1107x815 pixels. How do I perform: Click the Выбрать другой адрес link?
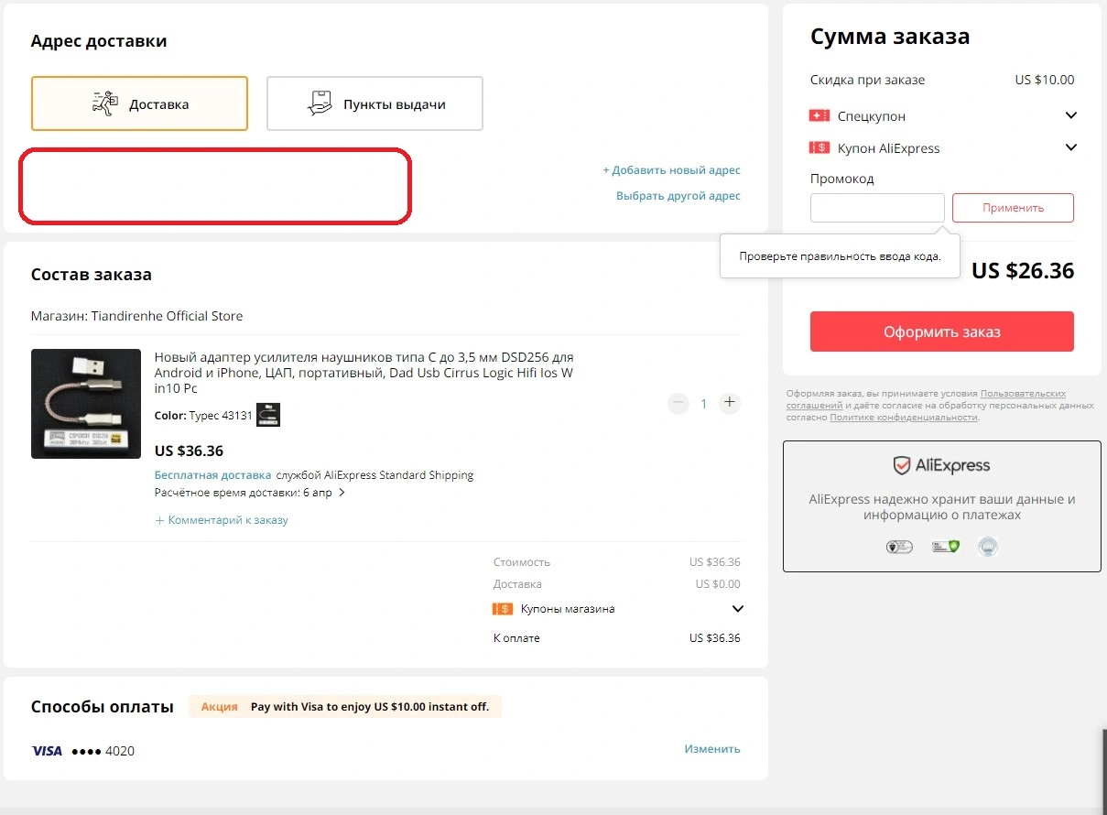pos(678,196)
